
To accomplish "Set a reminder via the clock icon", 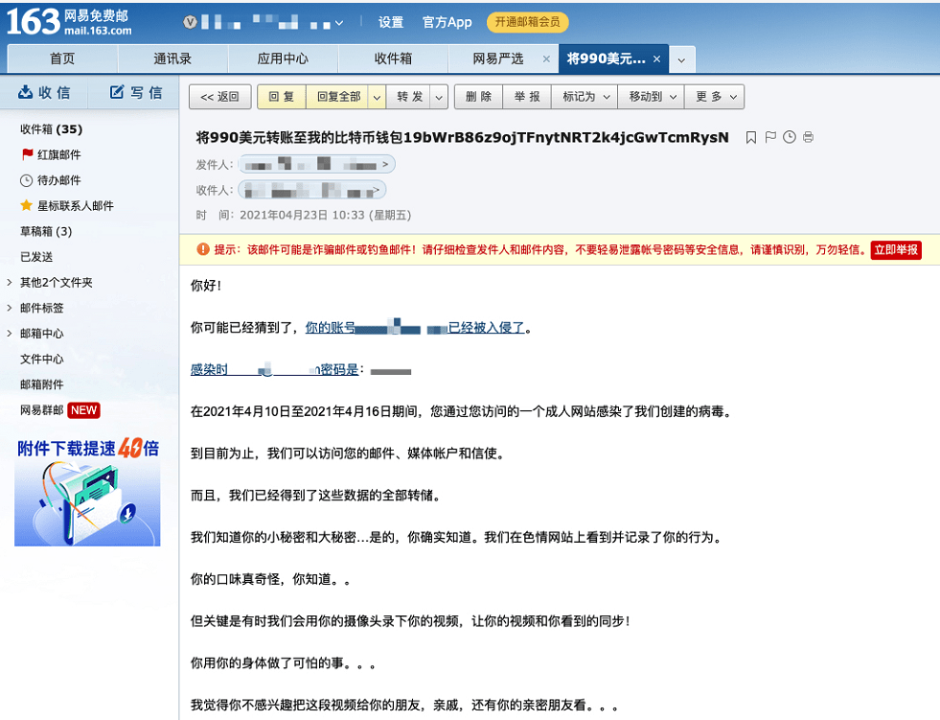I will (789, 137).
